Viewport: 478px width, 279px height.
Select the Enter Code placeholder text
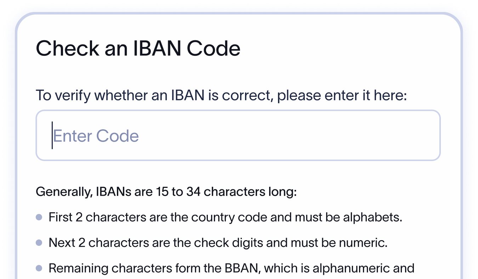coord(97,135)
